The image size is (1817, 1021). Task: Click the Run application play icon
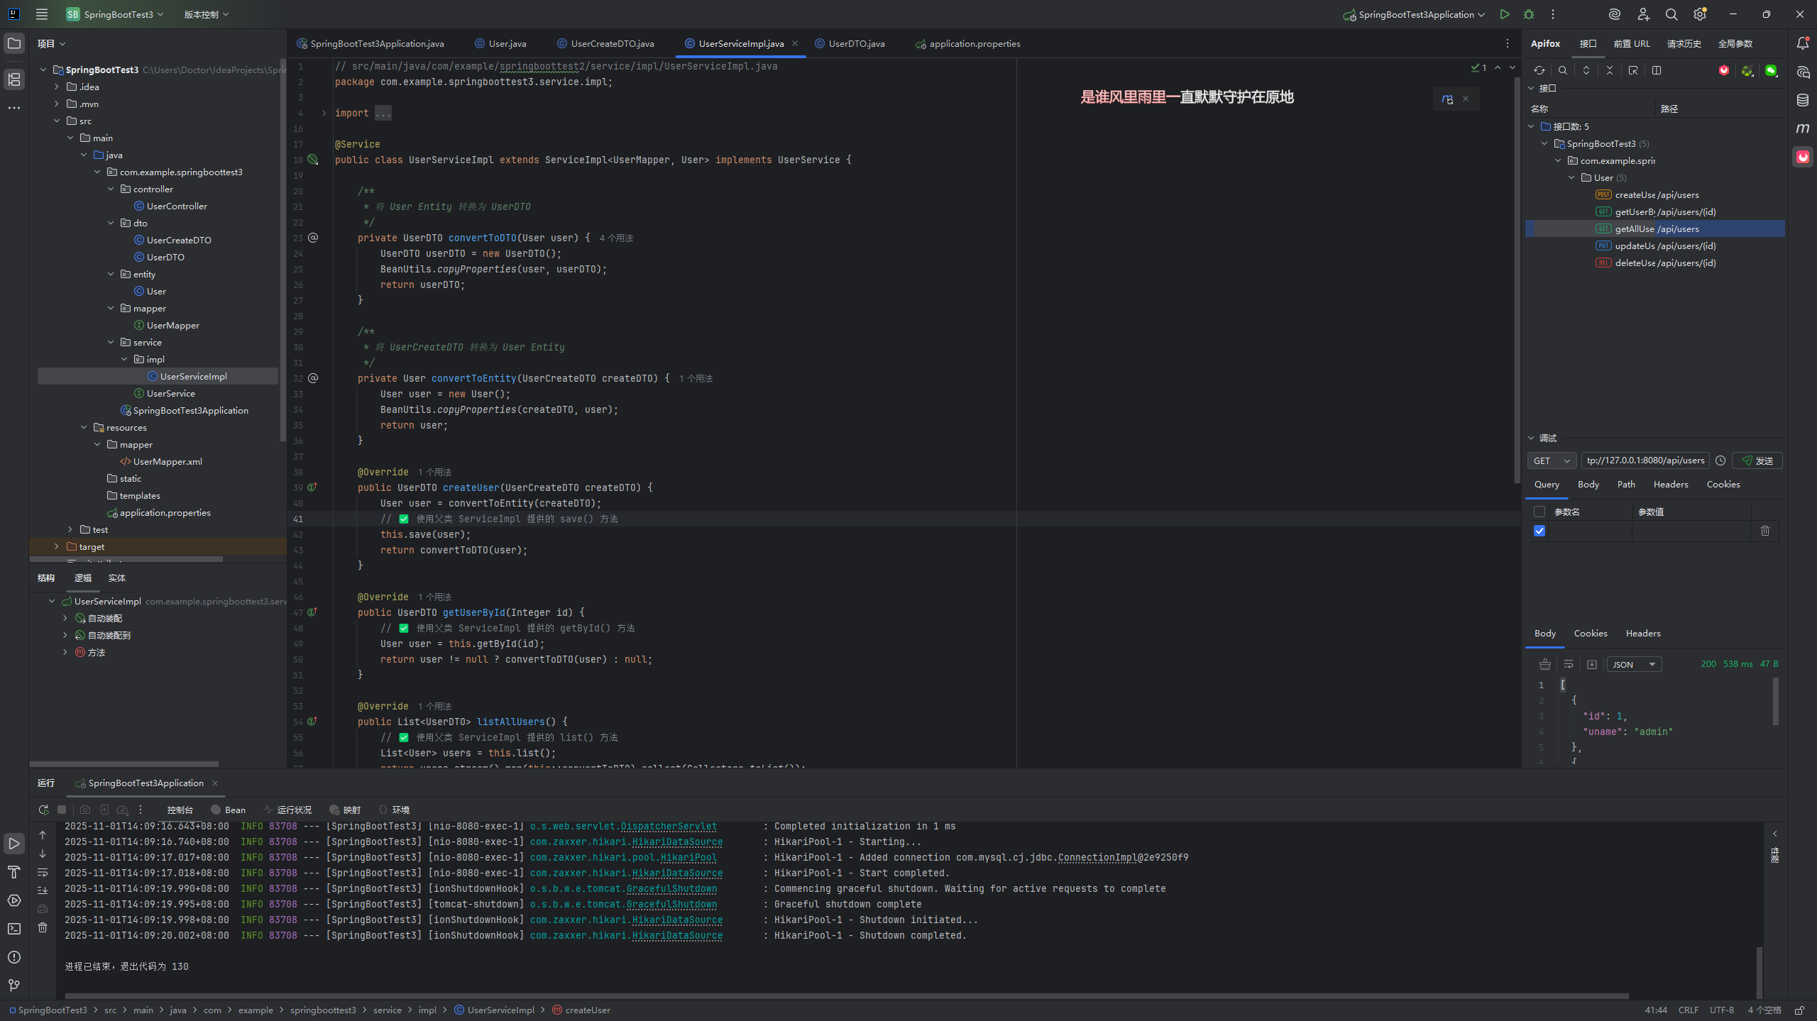[1505, 14]
